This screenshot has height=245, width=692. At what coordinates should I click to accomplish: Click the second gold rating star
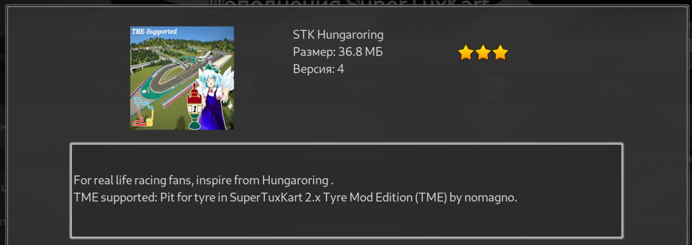click(483, 52)
